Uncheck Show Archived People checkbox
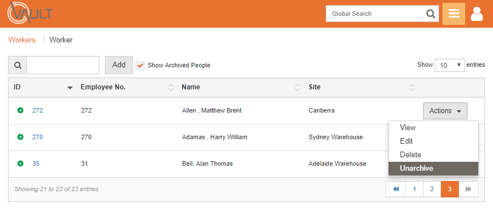Viewport: 493px width, 211px height. pos(140,66)
